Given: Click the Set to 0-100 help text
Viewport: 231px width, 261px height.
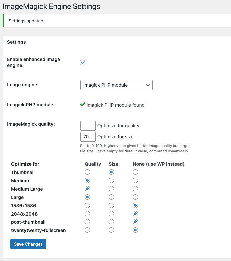Looking at the screenshot, I should tap(135, 148).
